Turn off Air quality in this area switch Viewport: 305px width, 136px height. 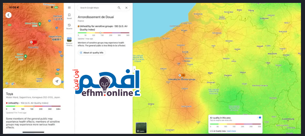tap(259, 117)
